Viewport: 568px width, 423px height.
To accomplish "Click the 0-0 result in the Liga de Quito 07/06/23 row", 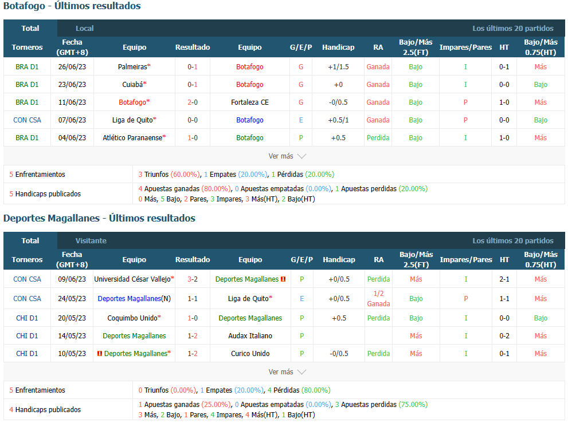I will click(x=193, y=120).
